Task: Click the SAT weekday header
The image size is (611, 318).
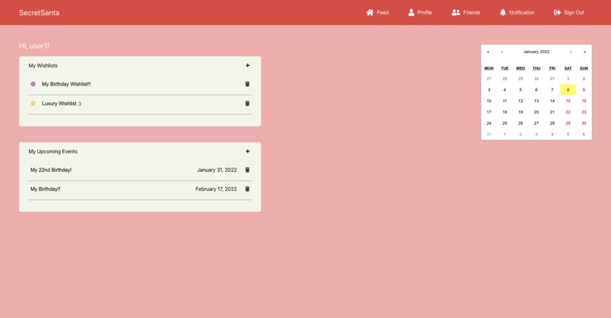Action: (568, 68)
